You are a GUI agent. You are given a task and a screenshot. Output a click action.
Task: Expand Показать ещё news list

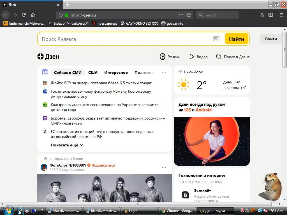(67, 145)
